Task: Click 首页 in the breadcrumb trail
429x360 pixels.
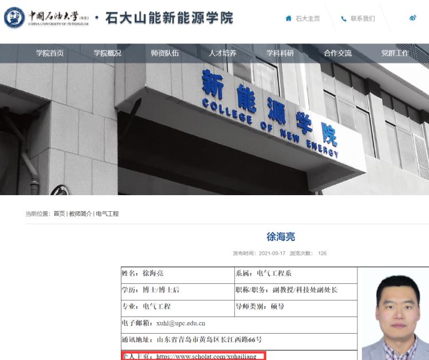Action: pyautogui.click(x=59, y=213)
